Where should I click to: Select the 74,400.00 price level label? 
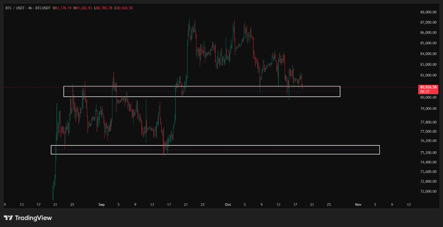(428, 162)
